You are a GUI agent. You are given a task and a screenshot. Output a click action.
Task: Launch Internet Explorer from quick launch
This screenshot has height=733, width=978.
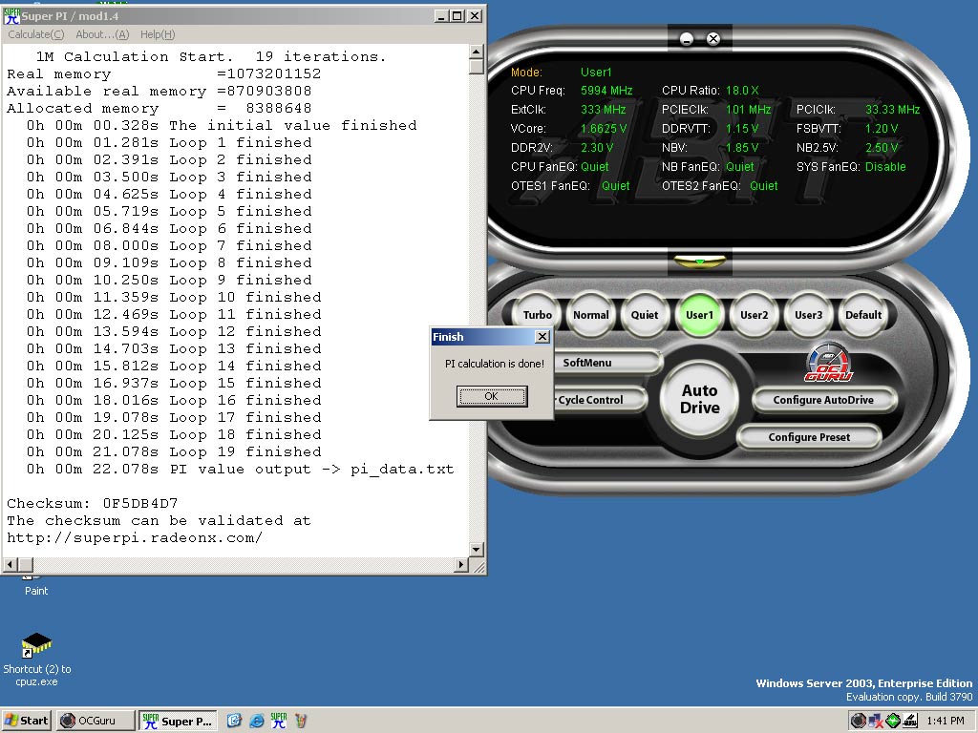click(x=256, y=721)
